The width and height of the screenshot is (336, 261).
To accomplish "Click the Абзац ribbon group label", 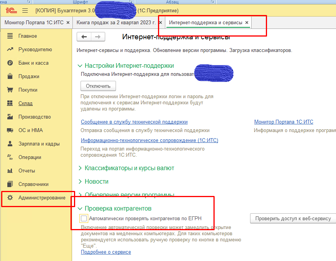I will pos(172,2).
